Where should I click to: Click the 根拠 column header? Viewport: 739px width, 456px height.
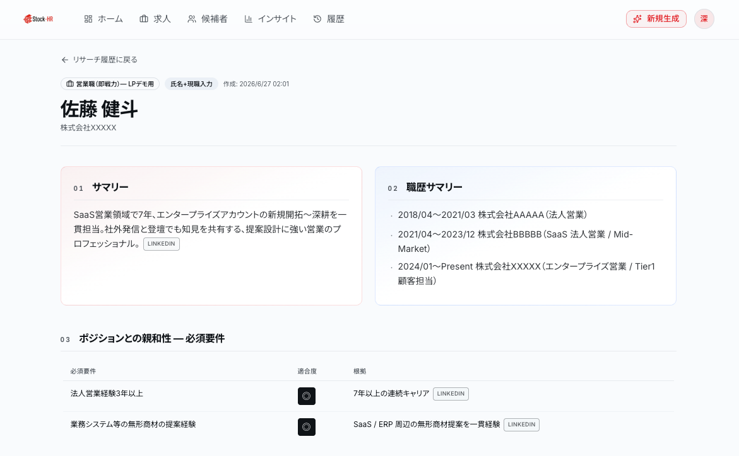360,372
